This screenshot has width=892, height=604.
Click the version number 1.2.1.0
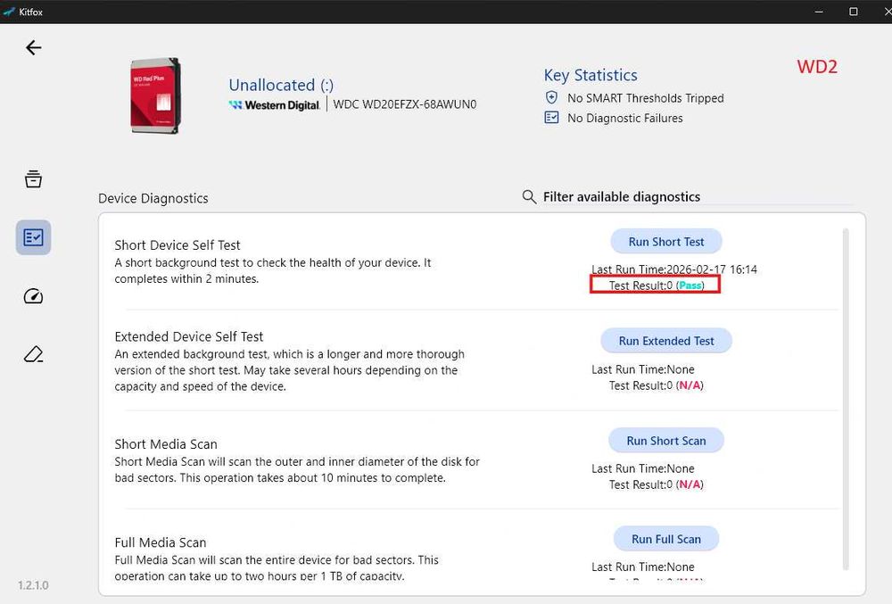click(x=33, y=585)
